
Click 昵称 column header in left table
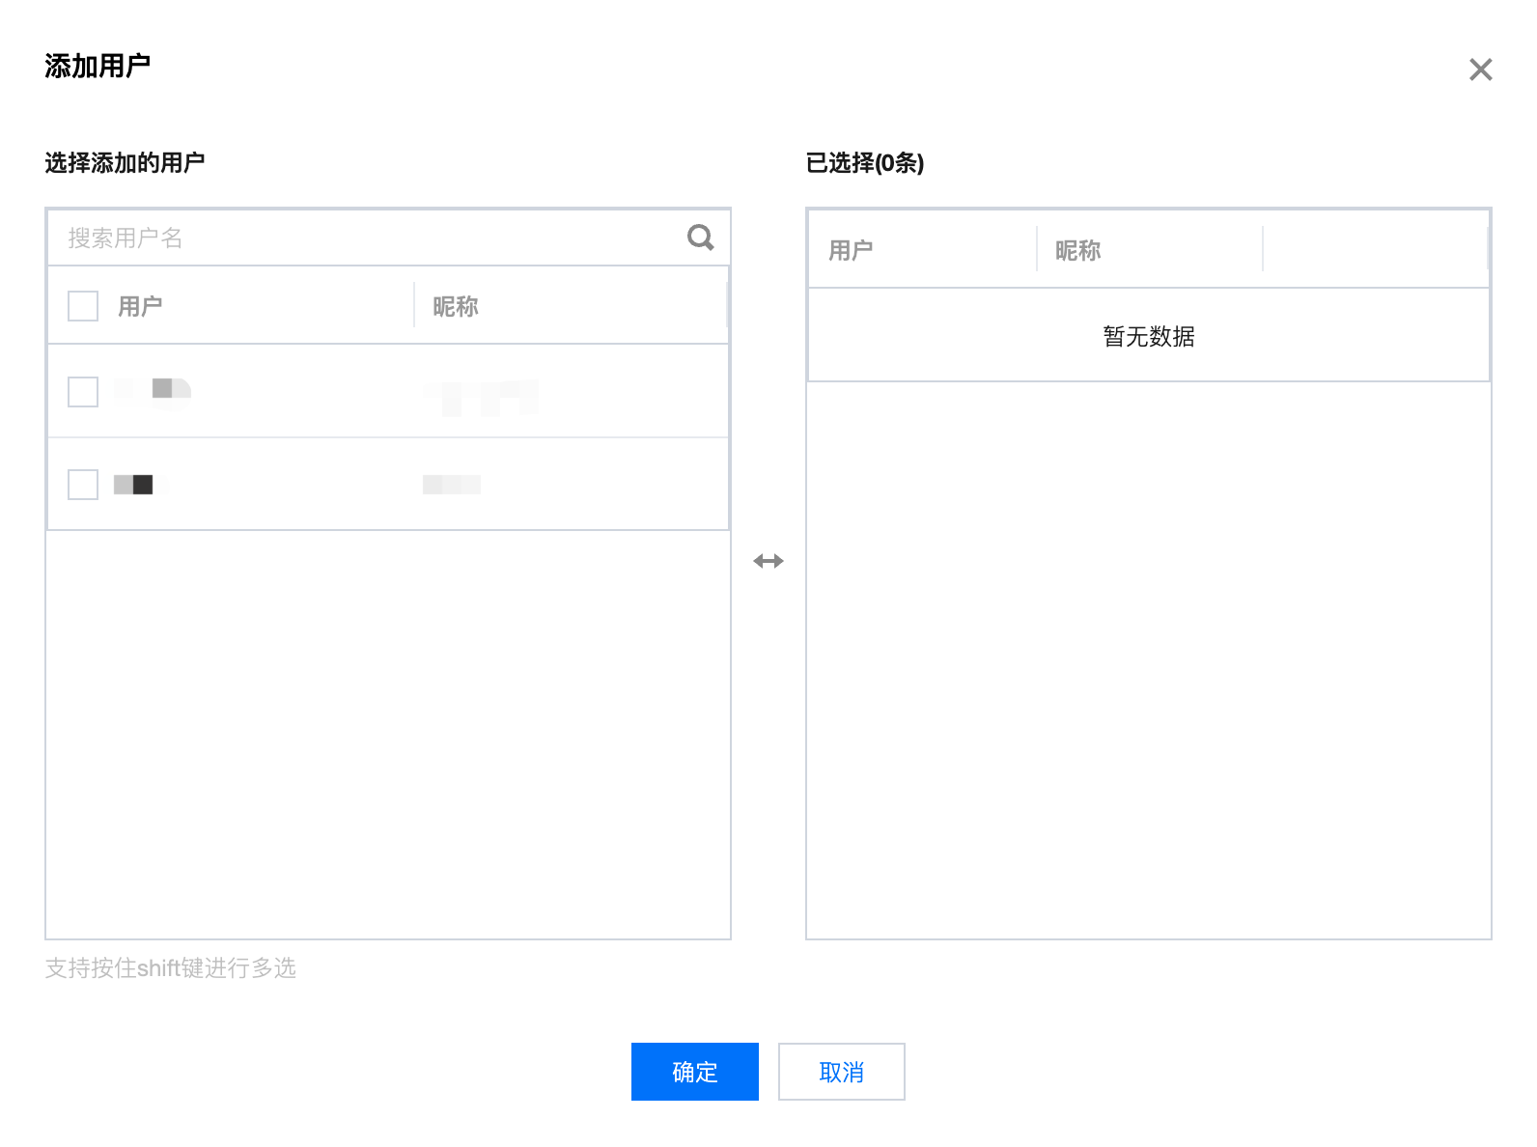pyautogui.click(x=456, y=307)
